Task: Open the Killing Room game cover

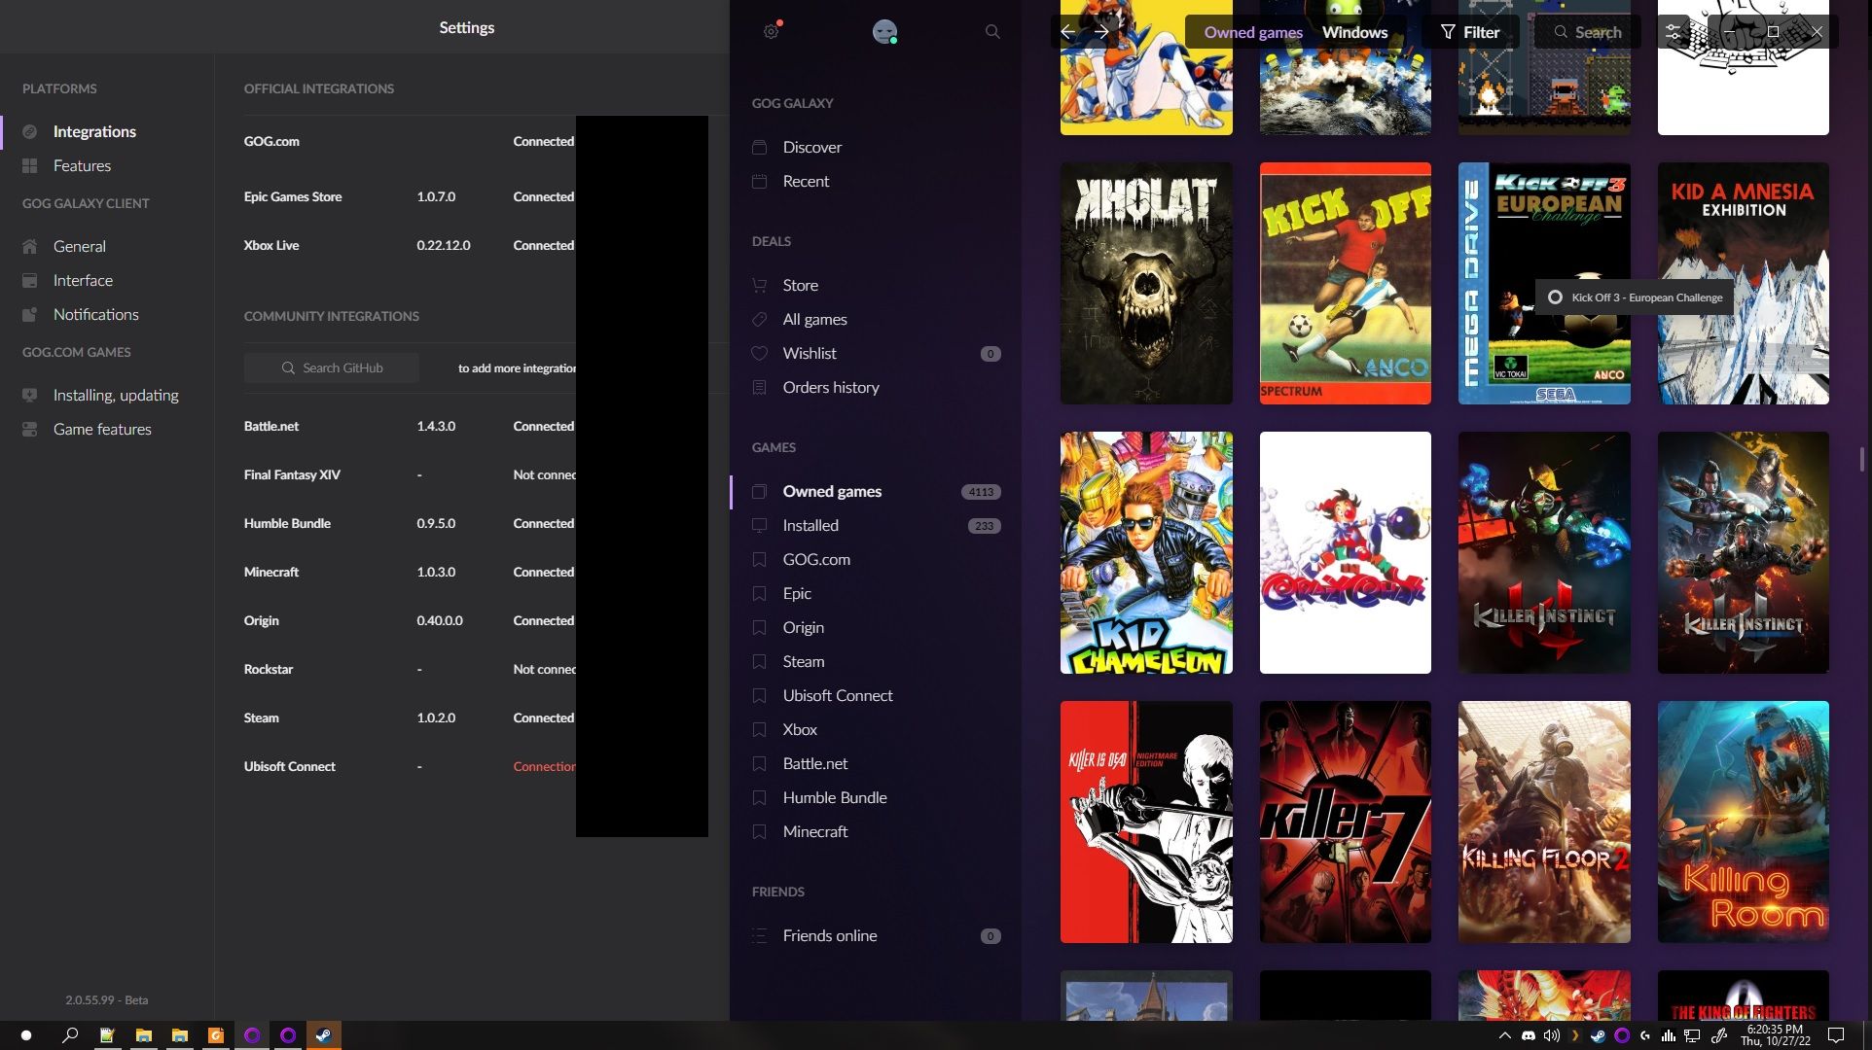Action: click(x=1744, y=822)
